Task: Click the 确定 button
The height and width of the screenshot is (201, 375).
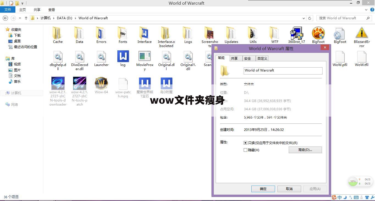Action: tap(263, 189)
